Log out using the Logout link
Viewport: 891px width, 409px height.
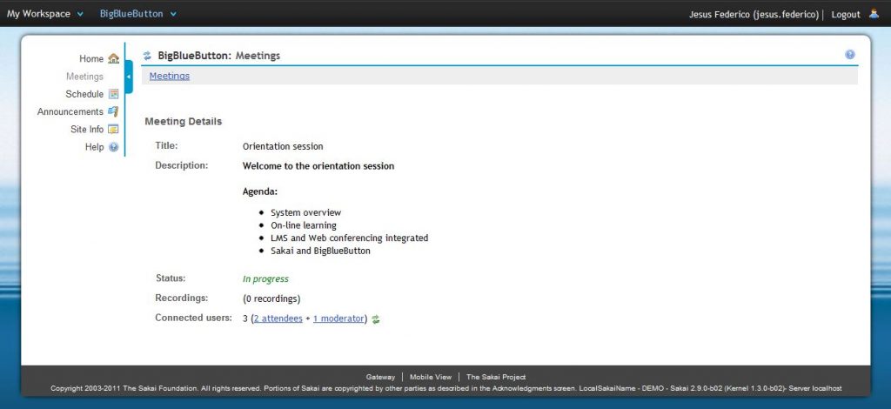[846, 14]
